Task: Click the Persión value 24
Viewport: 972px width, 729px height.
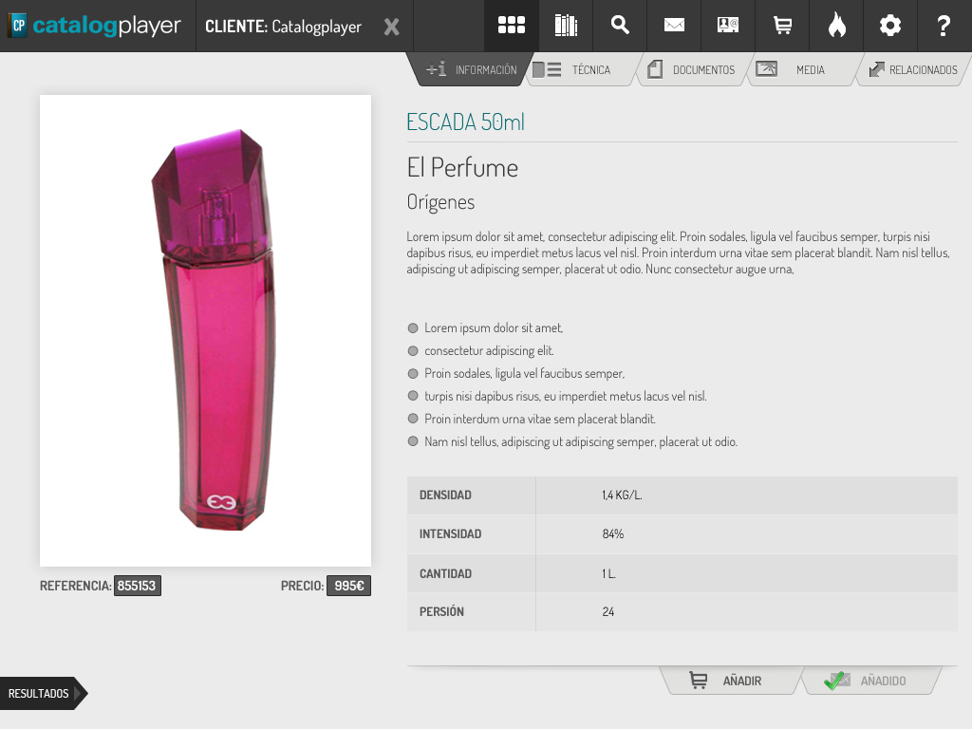Action: pyautogui.click(x=608, y=612)
